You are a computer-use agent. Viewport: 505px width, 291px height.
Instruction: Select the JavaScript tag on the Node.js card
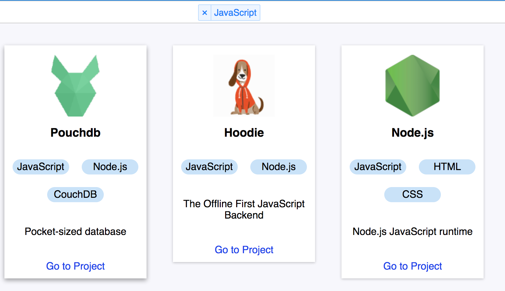point(378,167)
